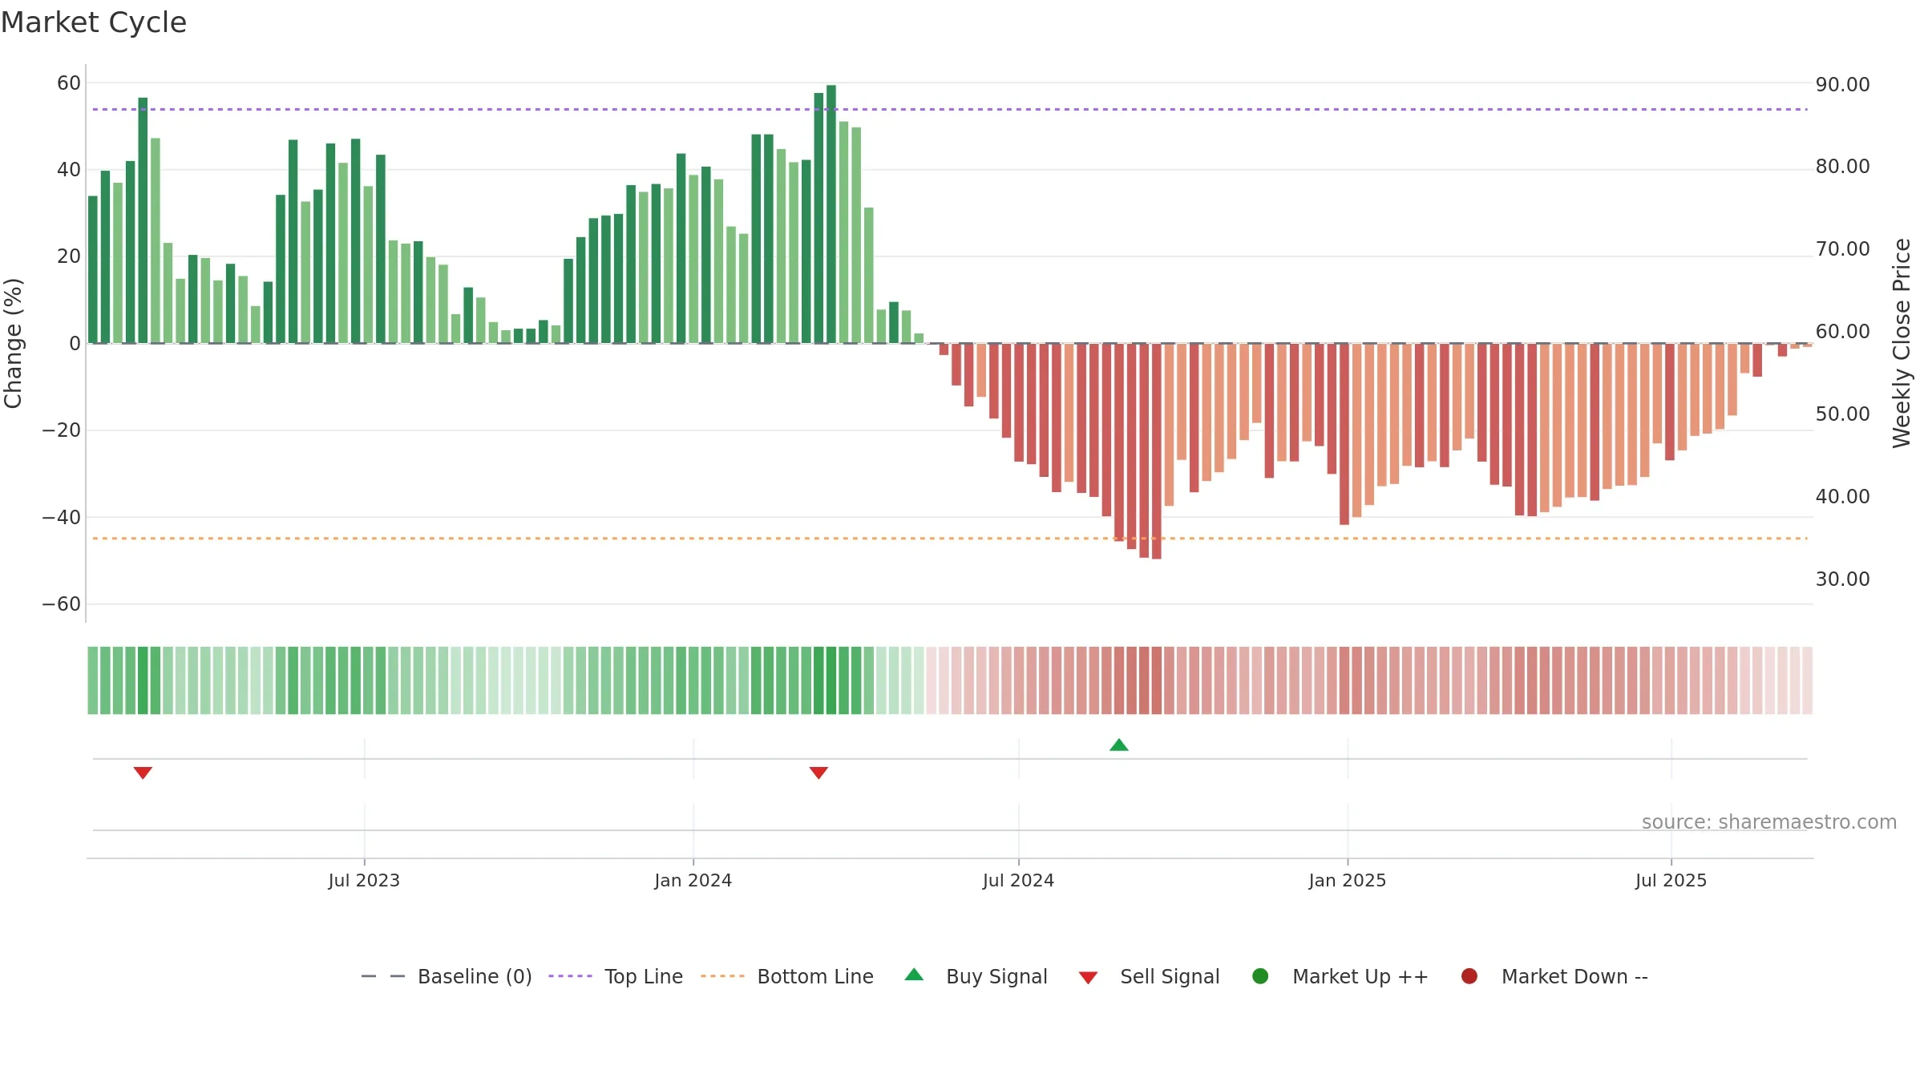Click the lowest red bar below the Bottom Line
This screenshot has width=1924, height=1082.
1157,451
